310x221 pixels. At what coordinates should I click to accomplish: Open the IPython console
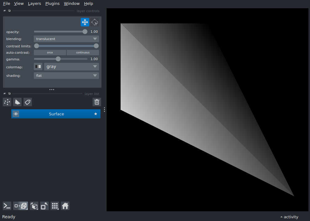click(7, 206)
